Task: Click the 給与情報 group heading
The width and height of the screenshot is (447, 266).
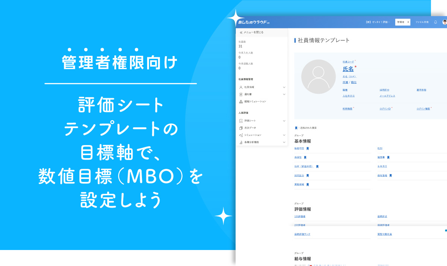Action: click(302, 259)
